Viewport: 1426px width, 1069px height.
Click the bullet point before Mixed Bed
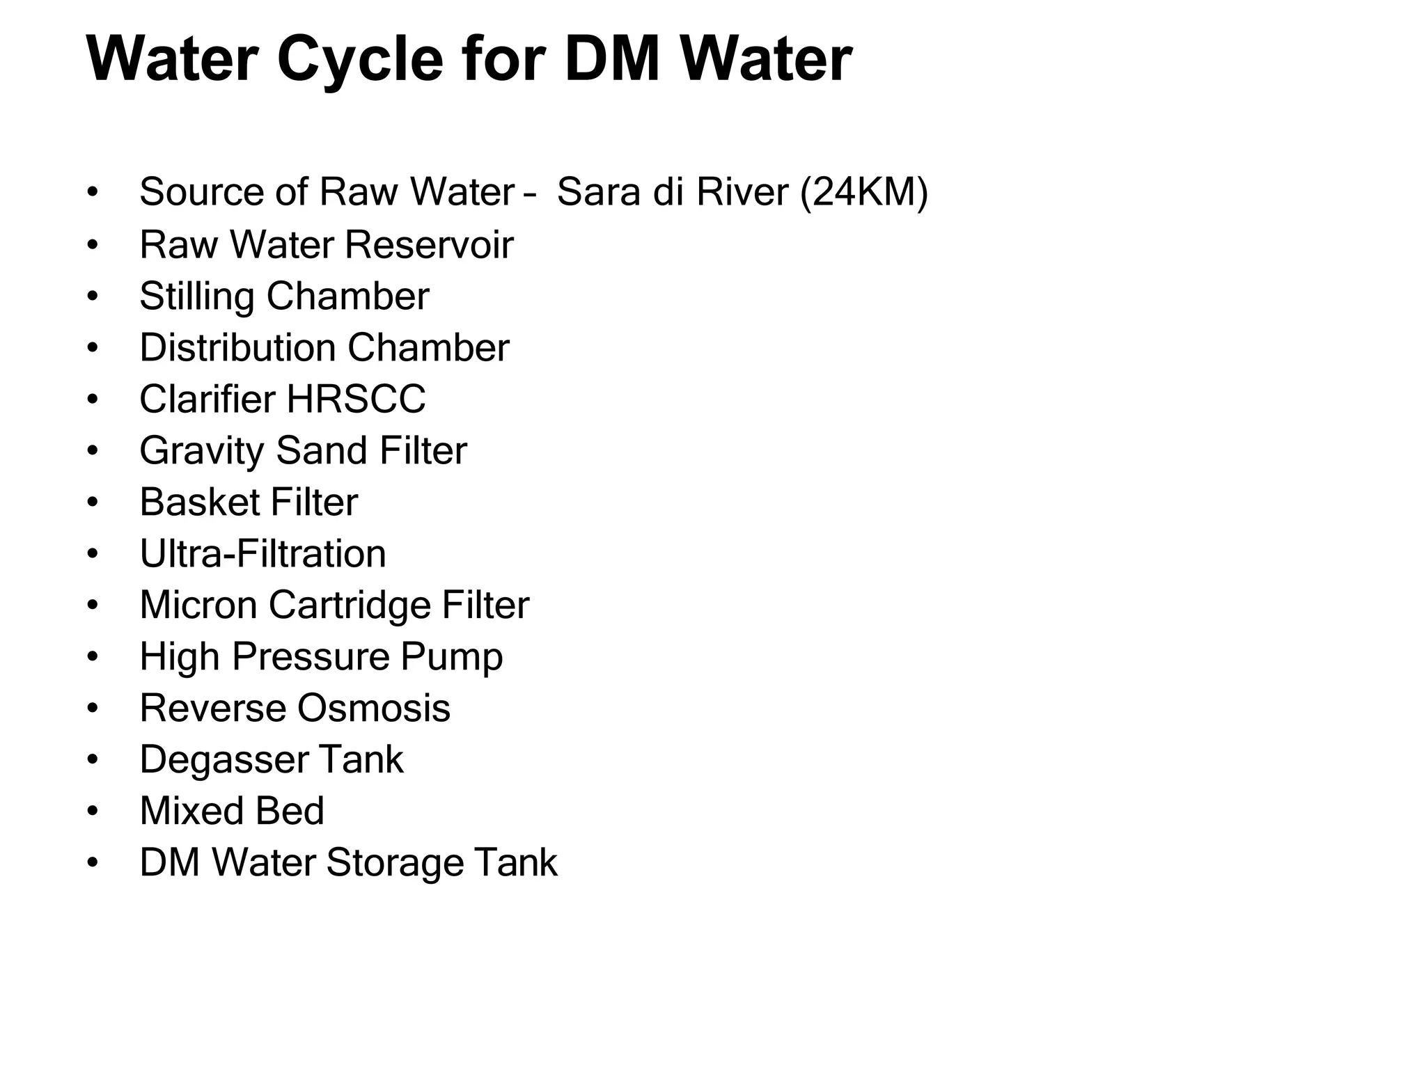click(x=93, y=812)
